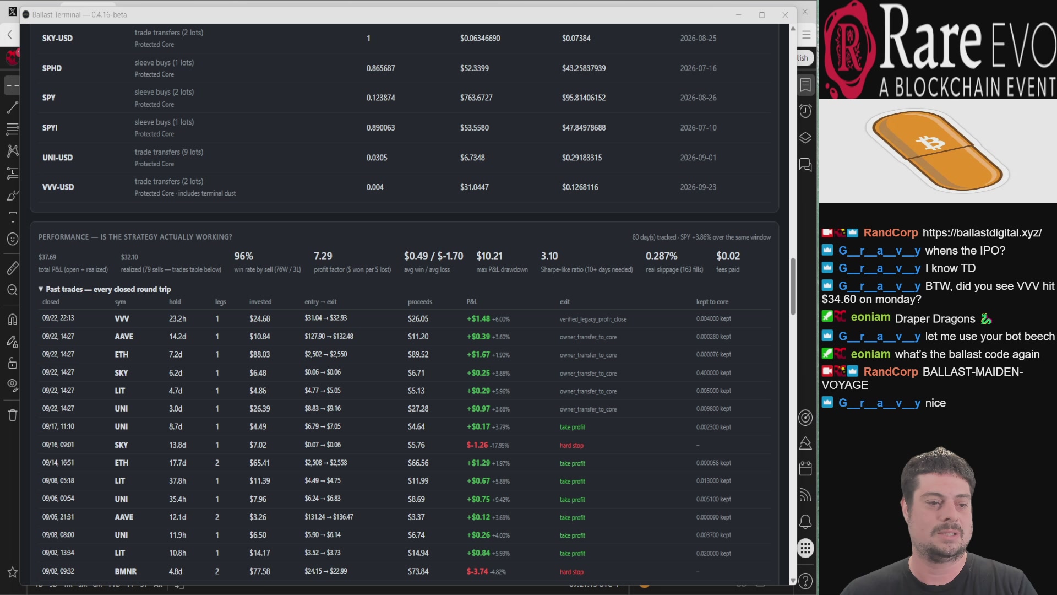Remove drawings with the trash icon
Image resolution: width=1057 pixels, height=595 pixels.
[12, 415]
